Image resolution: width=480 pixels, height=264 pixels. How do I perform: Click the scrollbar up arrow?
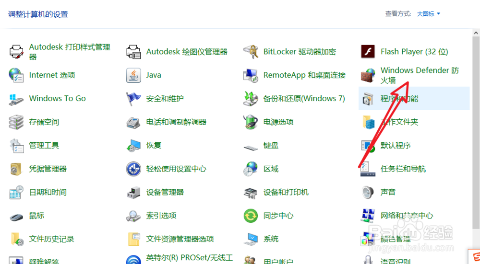[x=476, y=33]
